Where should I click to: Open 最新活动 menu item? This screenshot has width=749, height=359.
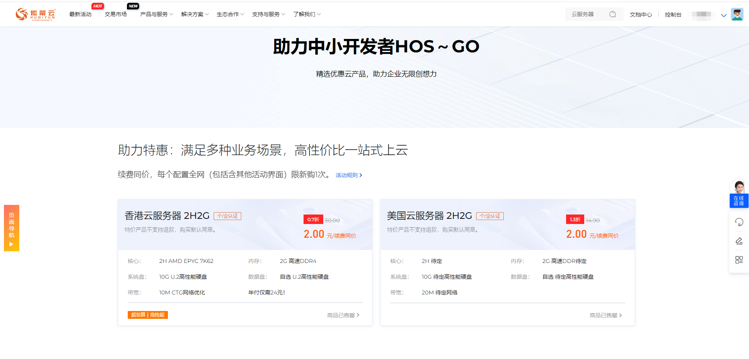[80, 14]
